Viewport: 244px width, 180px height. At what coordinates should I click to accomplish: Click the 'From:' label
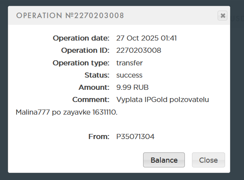pyautogui.click(x=99, y=137)
